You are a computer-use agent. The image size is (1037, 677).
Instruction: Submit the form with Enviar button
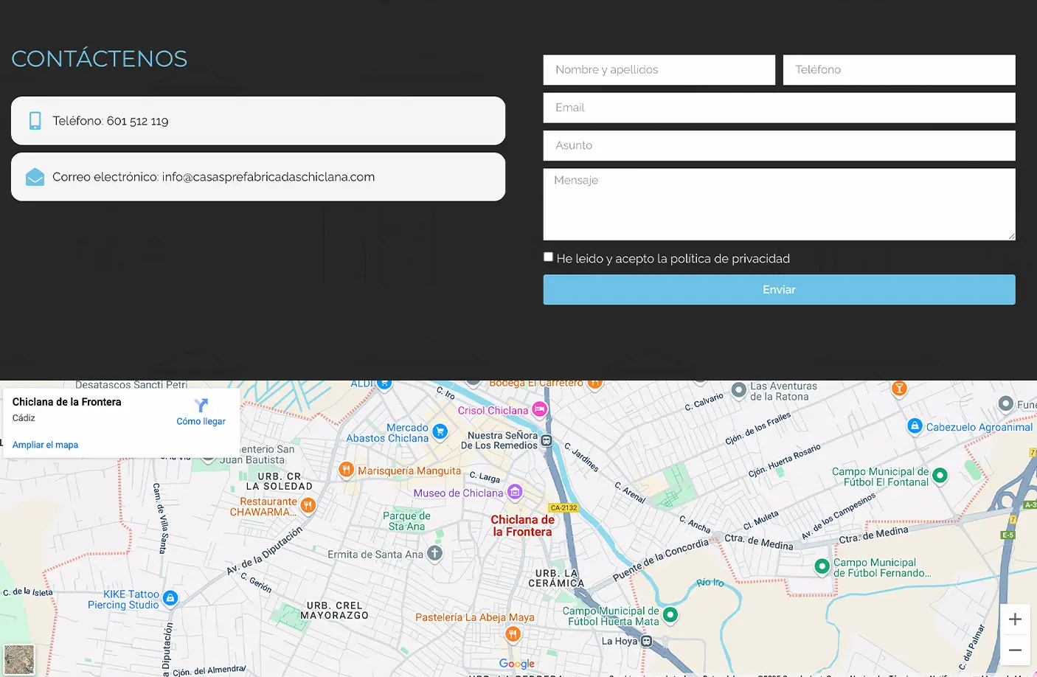click(x=780, y=290)
